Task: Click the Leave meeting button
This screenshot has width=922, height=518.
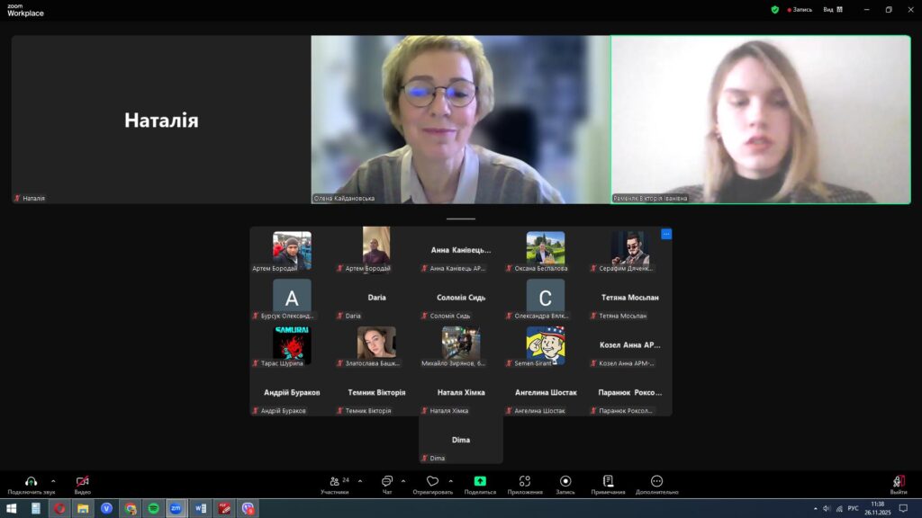Action: [899, 483]
